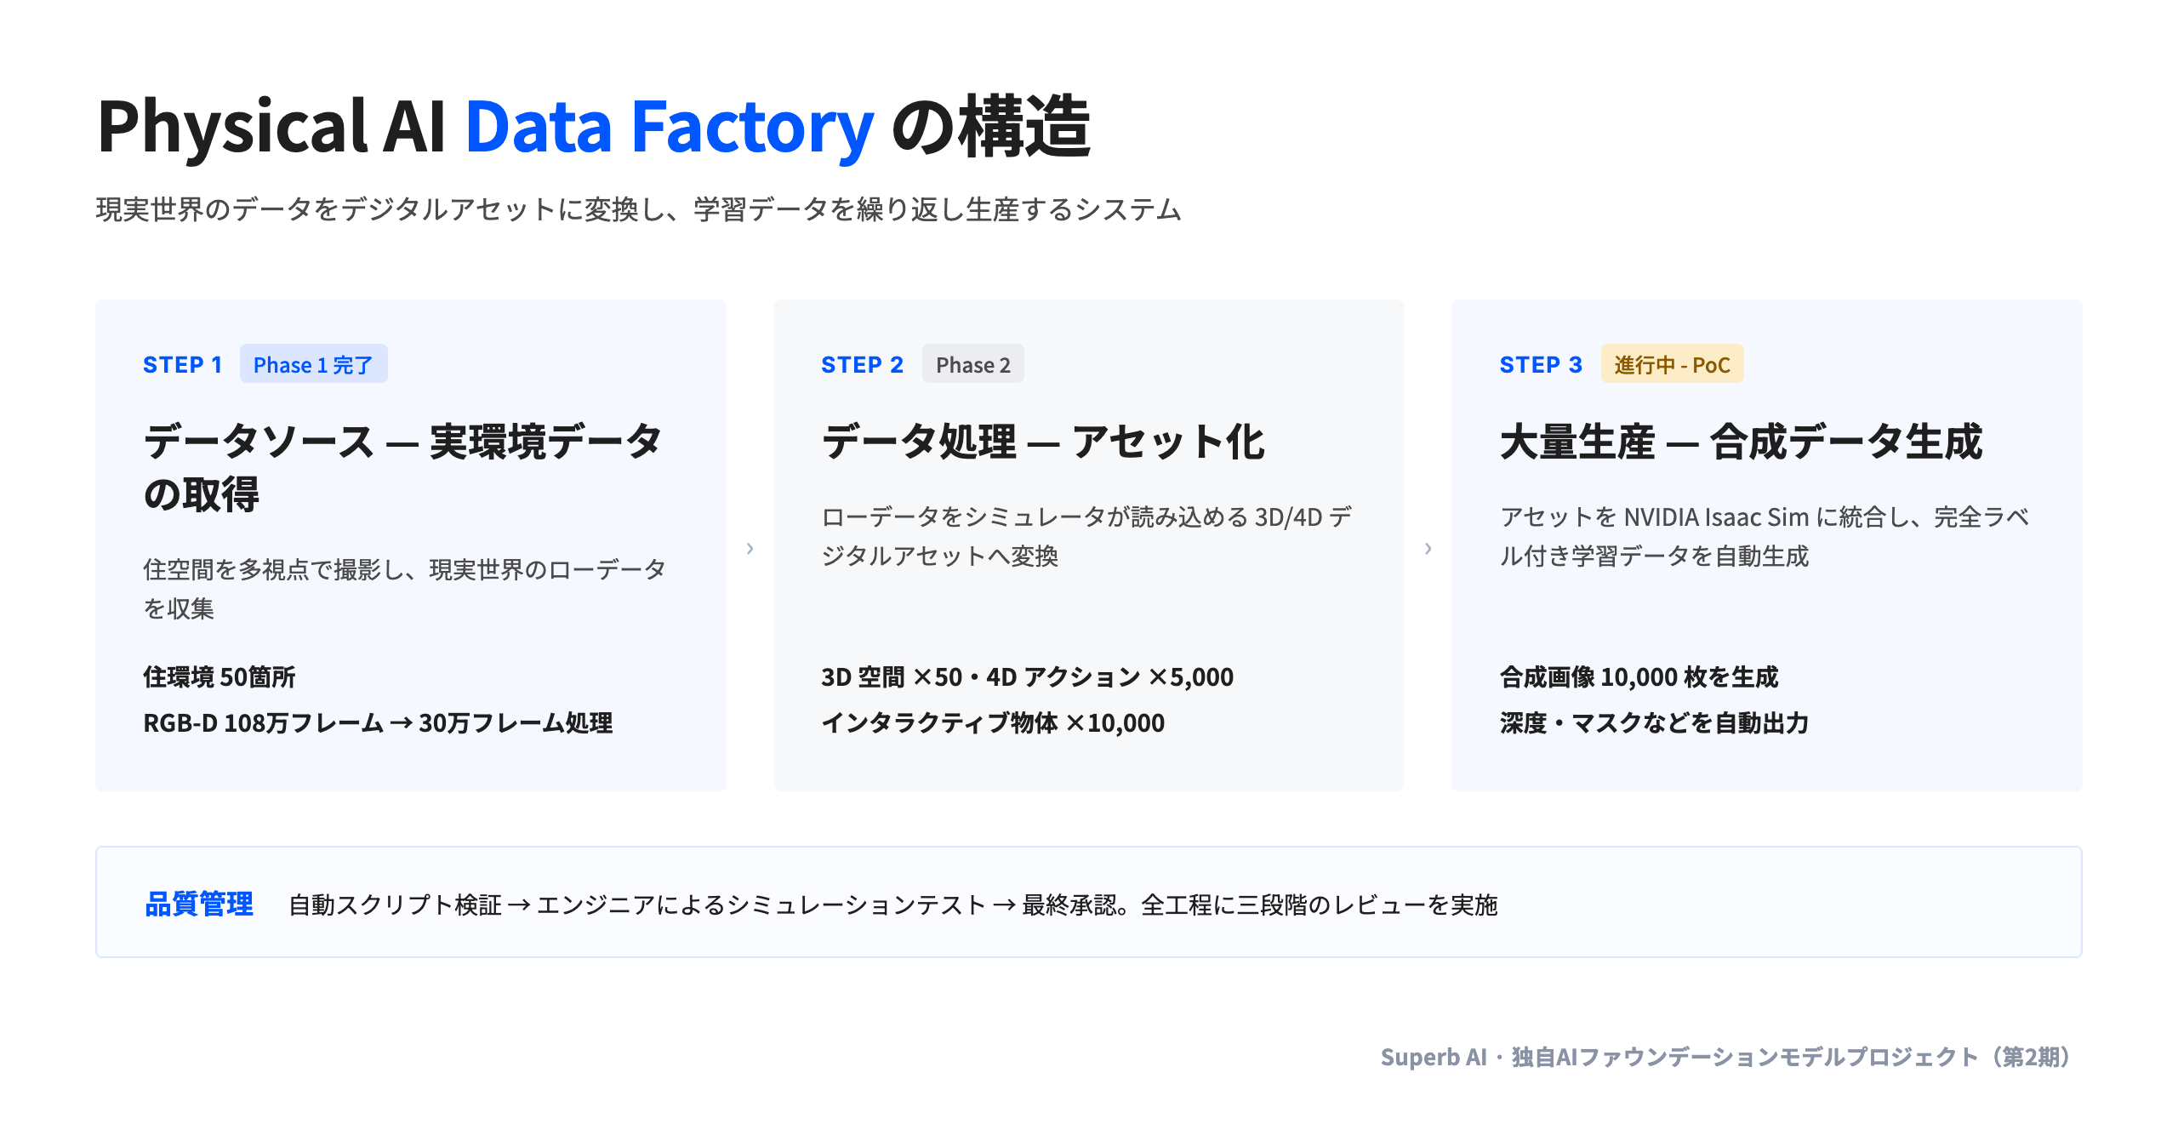Viewport: 2178px width, 1147px height.
Task: Select the "データソース — 実環境データの取得" heading
Action: (402, 468)
